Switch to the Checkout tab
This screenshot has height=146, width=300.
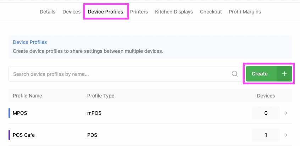(x=211, y=12)
